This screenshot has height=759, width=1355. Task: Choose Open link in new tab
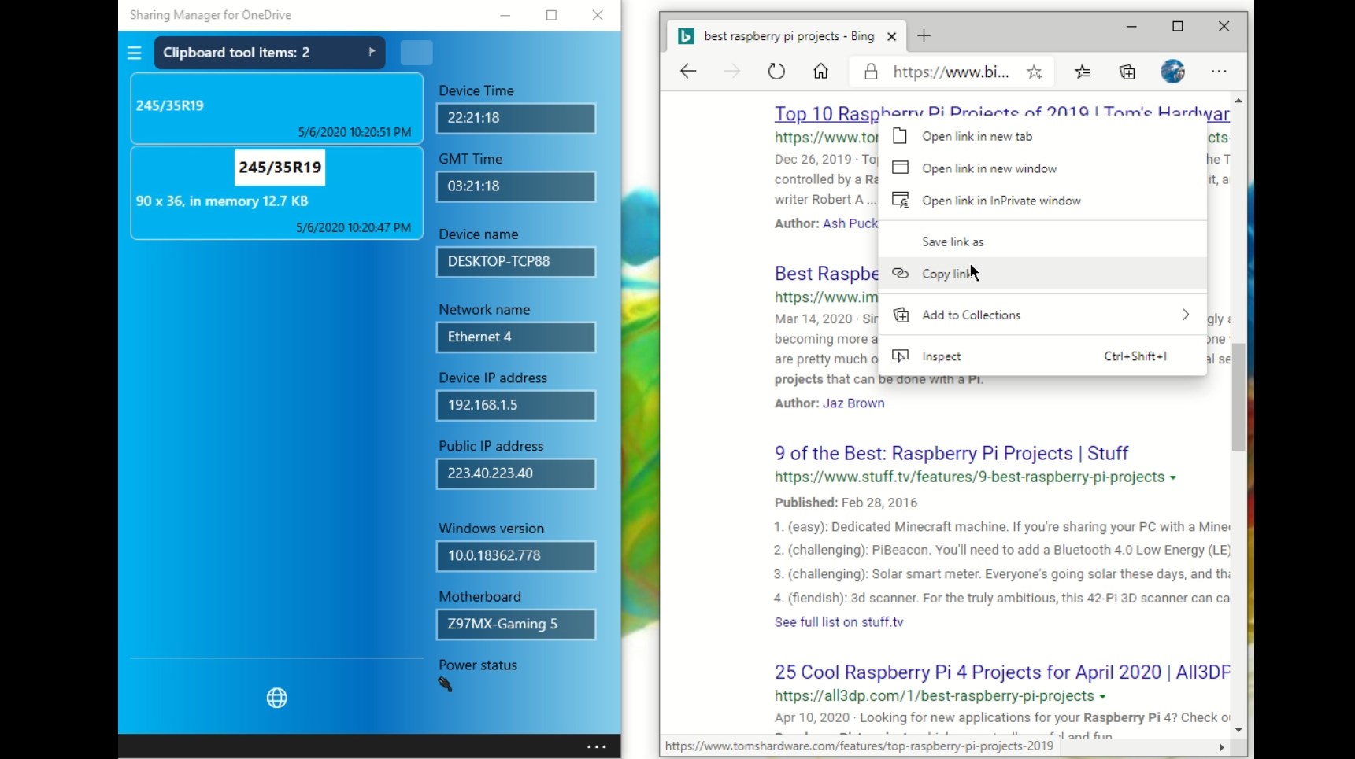1042,136
